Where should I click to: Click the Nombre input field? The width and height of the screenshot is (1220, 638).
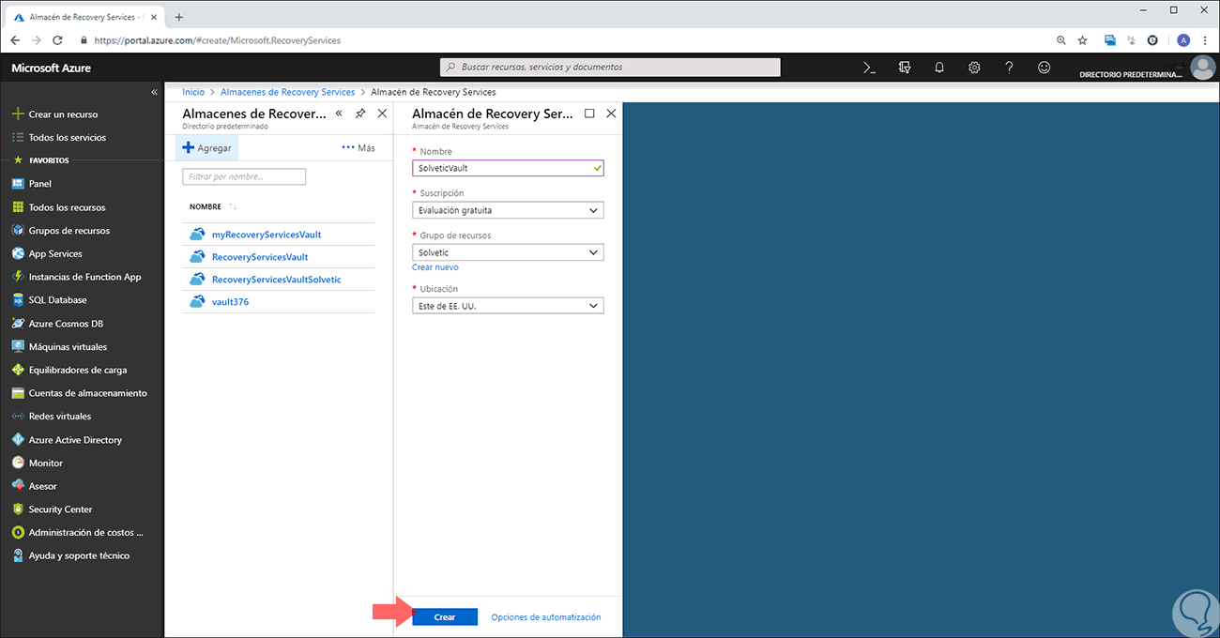point(508,168)
